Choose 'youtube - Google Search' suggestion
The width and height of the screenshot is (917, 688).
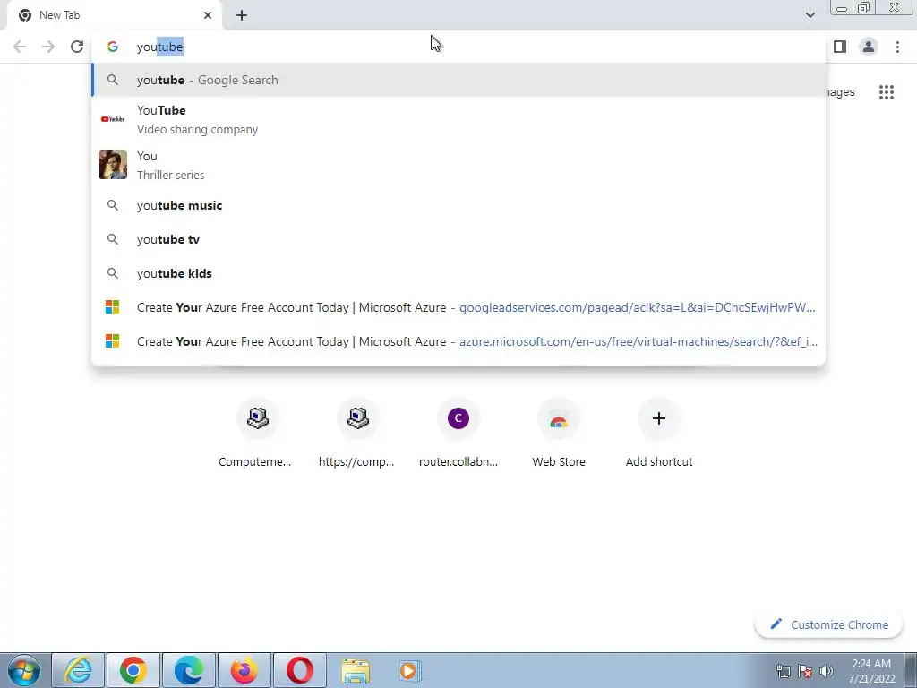point(459,80)
